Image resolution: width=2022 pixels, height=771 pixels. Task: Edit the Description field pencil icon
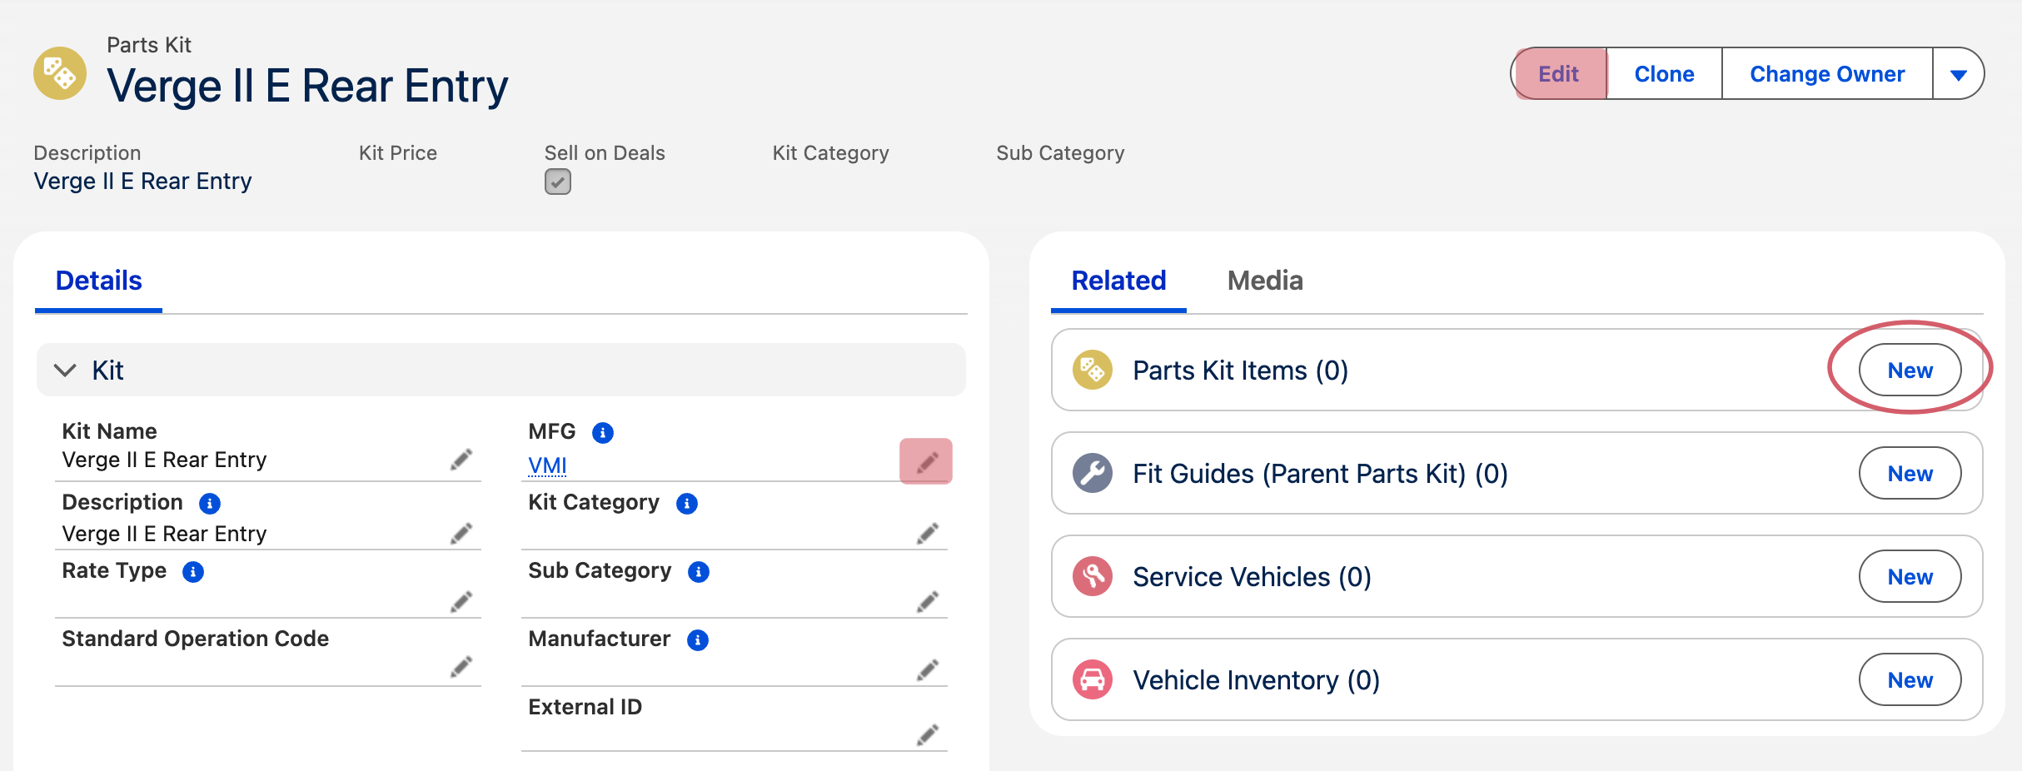pos(461,533)
